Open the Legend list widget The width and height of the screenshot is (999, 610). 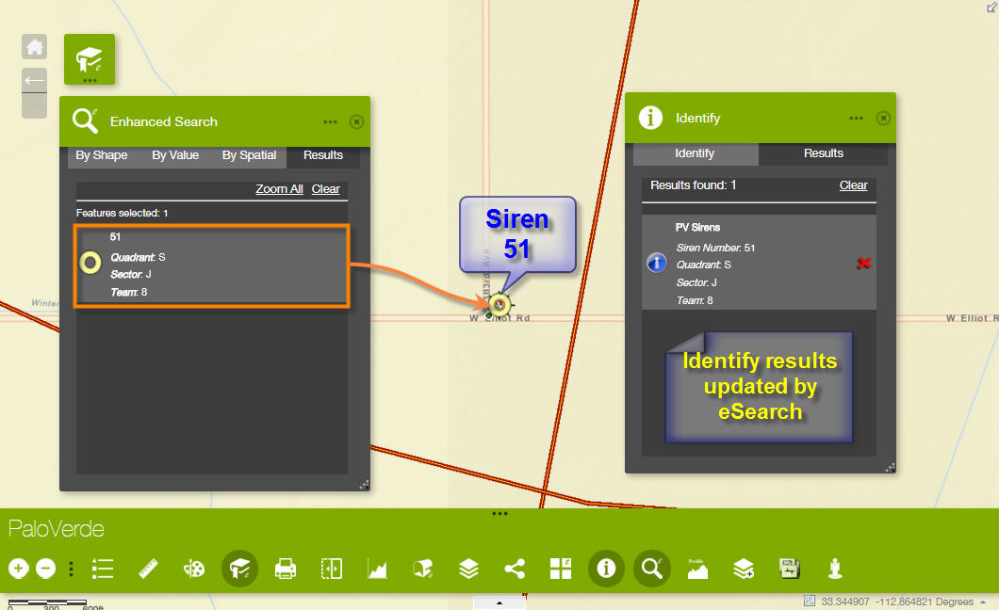103,568
